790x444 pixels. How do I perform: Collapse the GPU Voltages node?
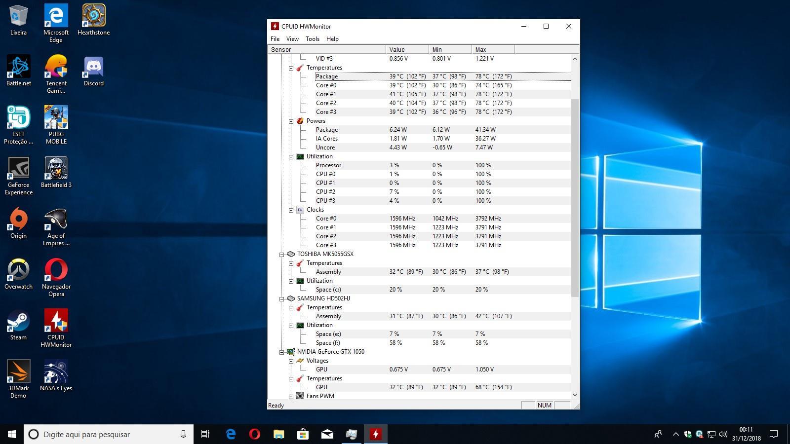pyautogui.click(x=291, y=361)
